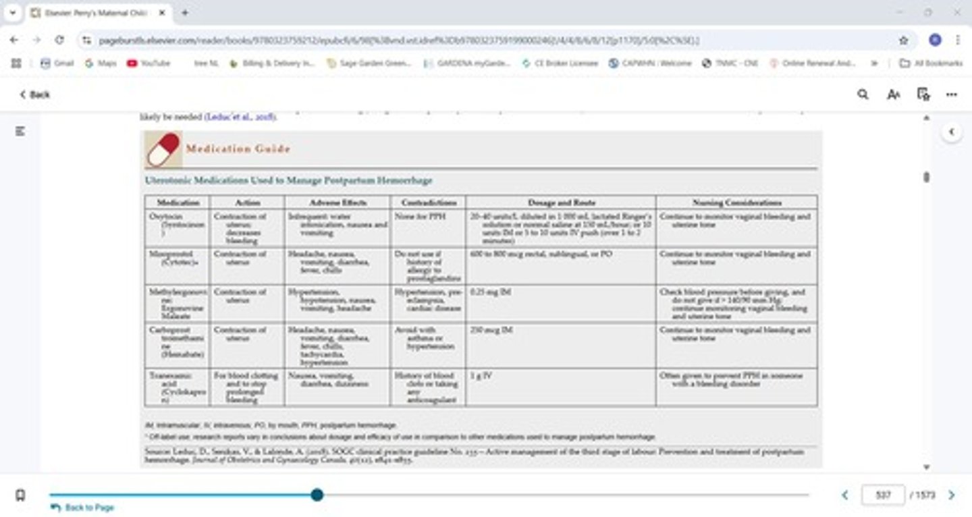Click the scrollbar down arrow at bottom
The image size is (972, 517).
[926, 467]
